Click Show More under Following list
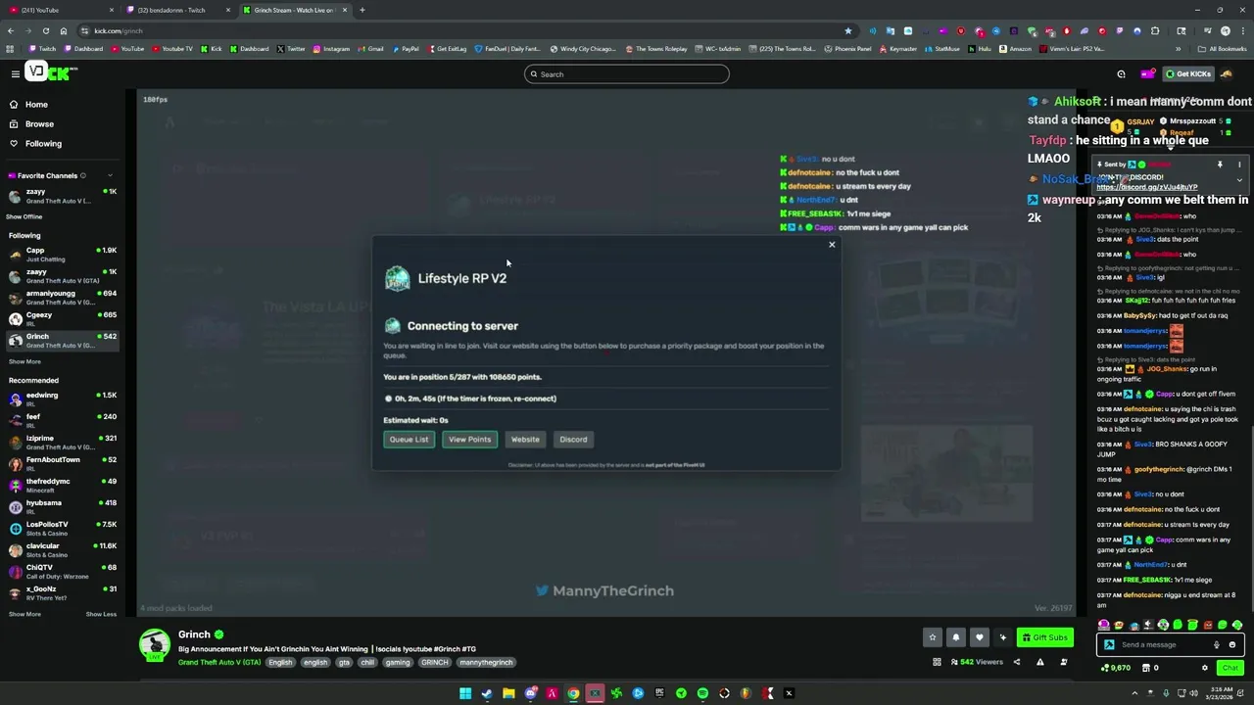The width and height of the screenshot is (1254, 705). pyautogui.click(x=24, y=361)
